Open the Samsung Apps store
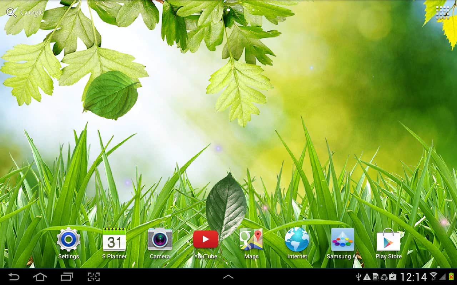The width and height of the screenshot is (457, 285). click(342, 240)
